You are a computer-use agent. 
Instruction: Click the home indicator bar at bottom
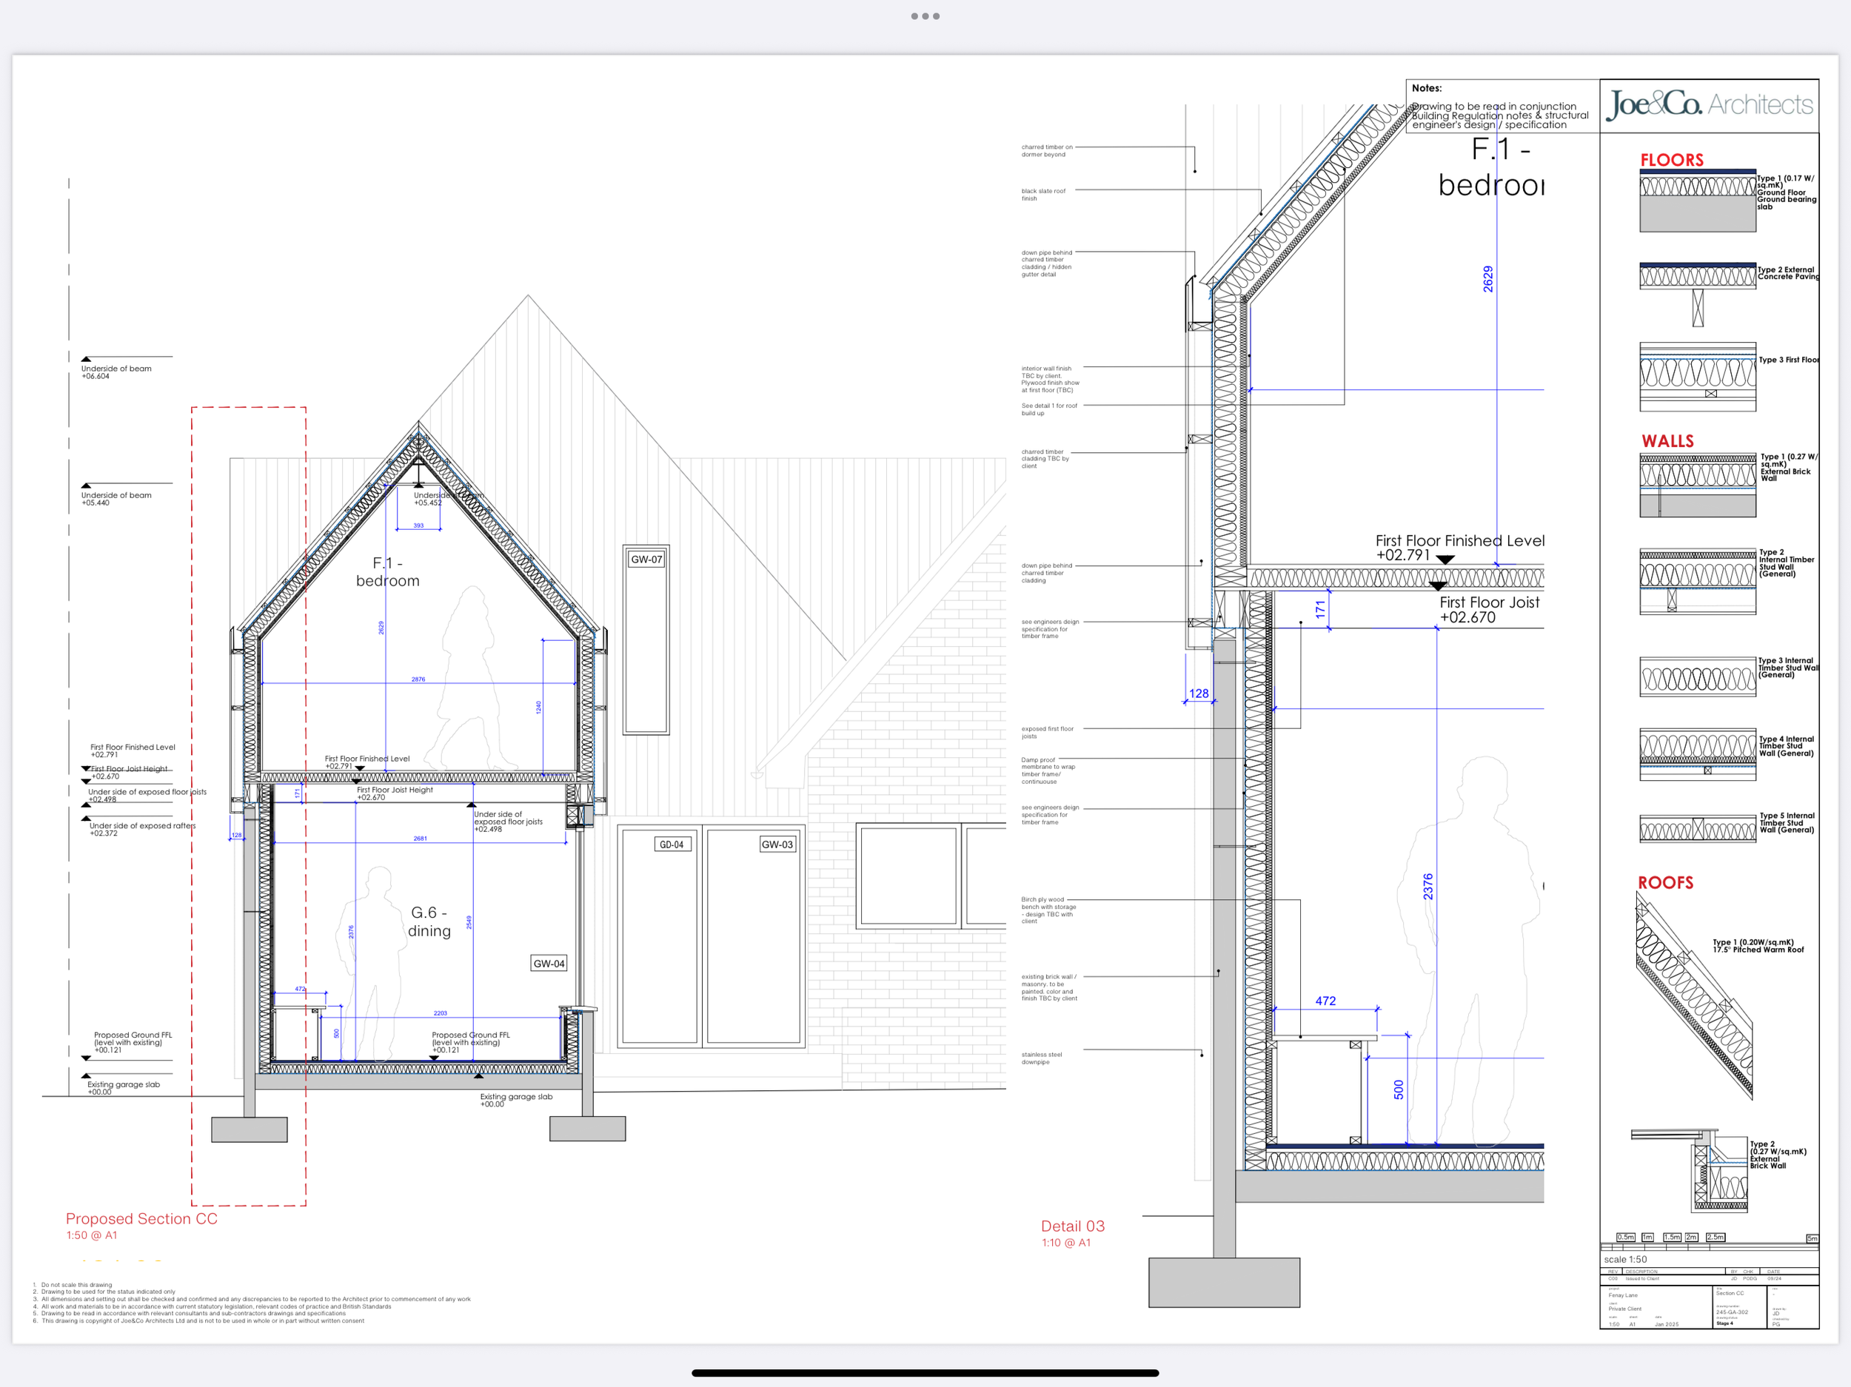tap(925, 1373)
